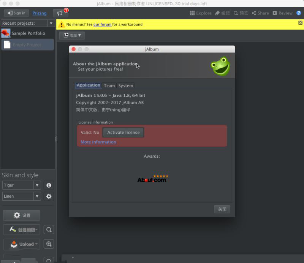
Task: Switch to the Application tab
Action: (88, 85)
